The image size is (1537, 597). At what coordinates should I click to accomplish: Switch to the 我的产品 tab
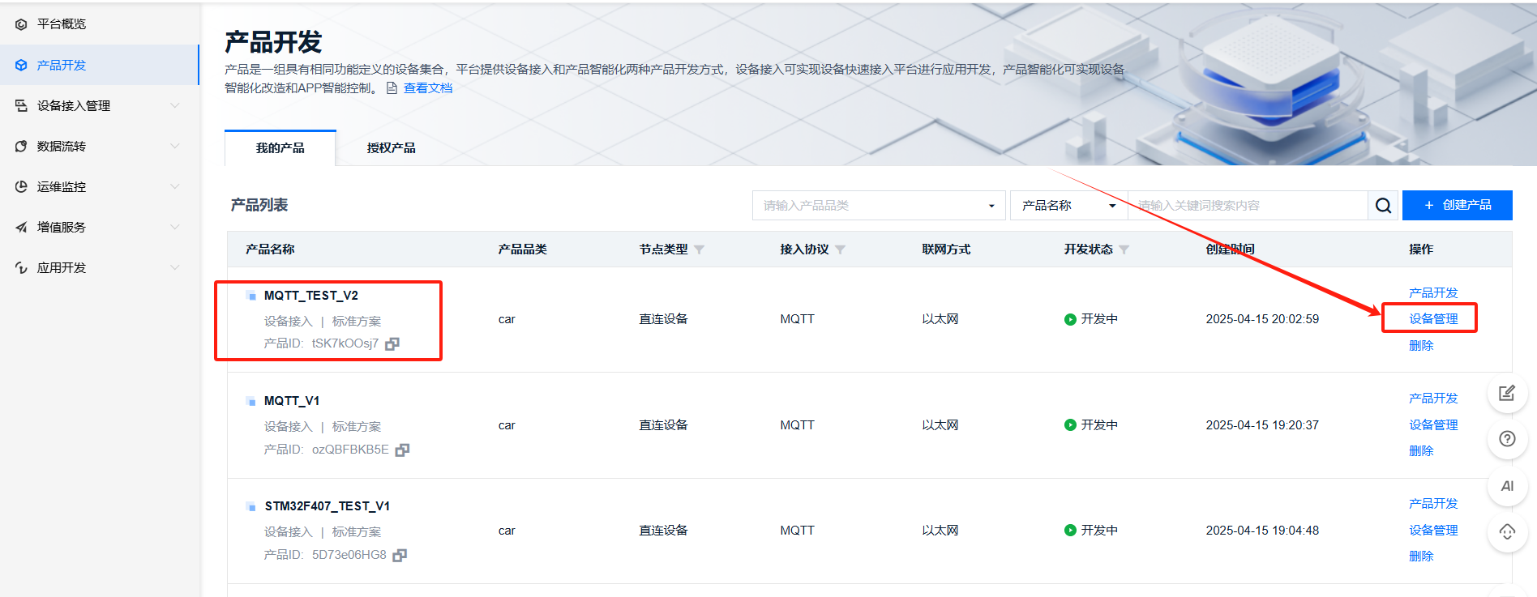pyautogui.click(x=280, y=148)
